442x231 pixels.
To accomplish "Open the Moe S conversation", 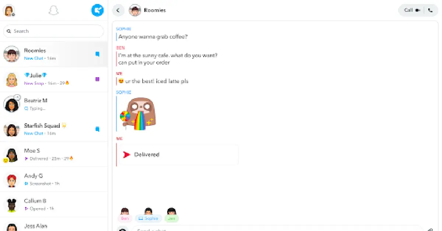I will pos(54,154).
